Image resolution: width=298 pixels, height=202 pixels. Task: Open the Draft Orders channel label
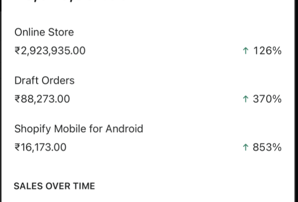click(44, 80)
